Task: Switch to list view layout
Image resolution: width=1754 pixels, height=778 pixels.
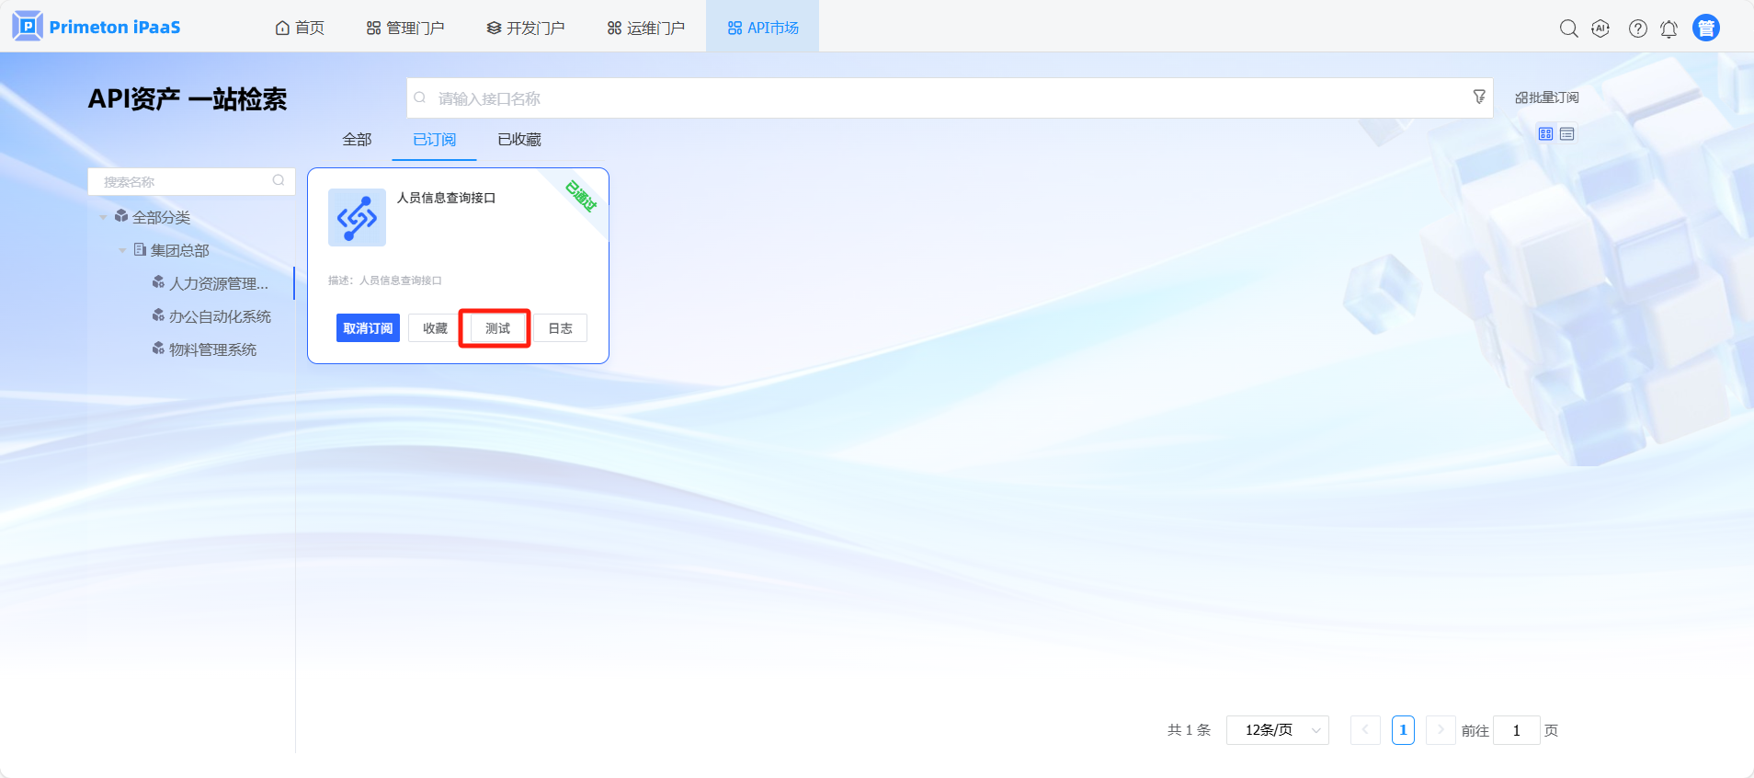Action: 1567,134
